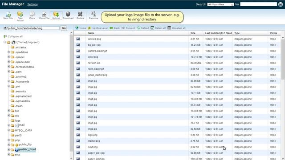This screenshot has height=160, width=285.
Task: Expand the .fantasticodata folder
Action: (8, 67)
